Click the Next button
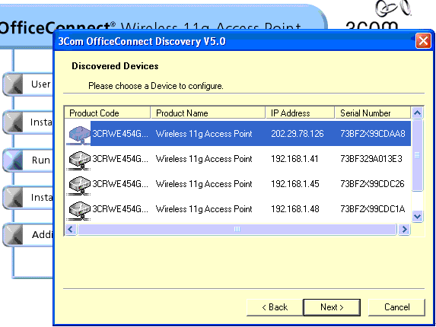 (332, 307)
